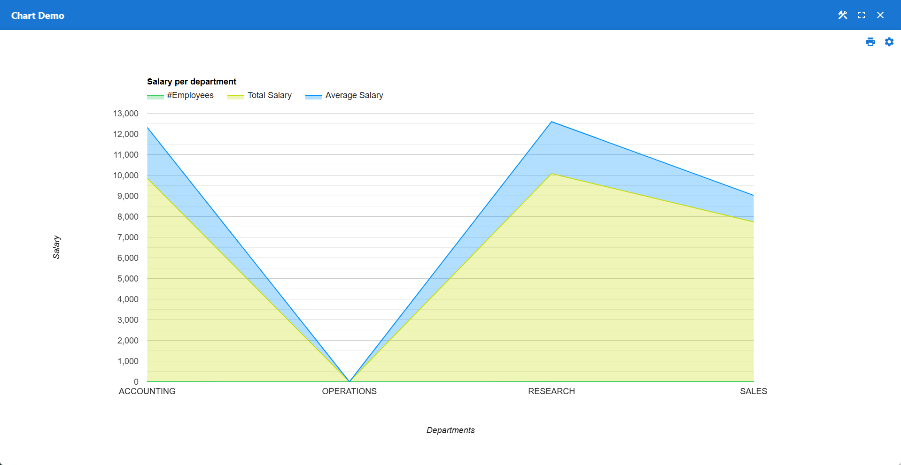Toggle the #Employees series visibility
The height and width of the screenshot is (465, 901).
pyautogui.click(x=190, y=95)
